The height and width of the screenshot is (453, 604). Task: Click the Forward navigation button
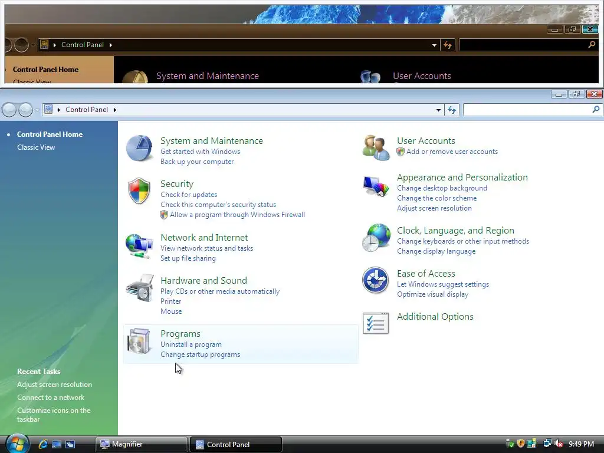(25, 110)
